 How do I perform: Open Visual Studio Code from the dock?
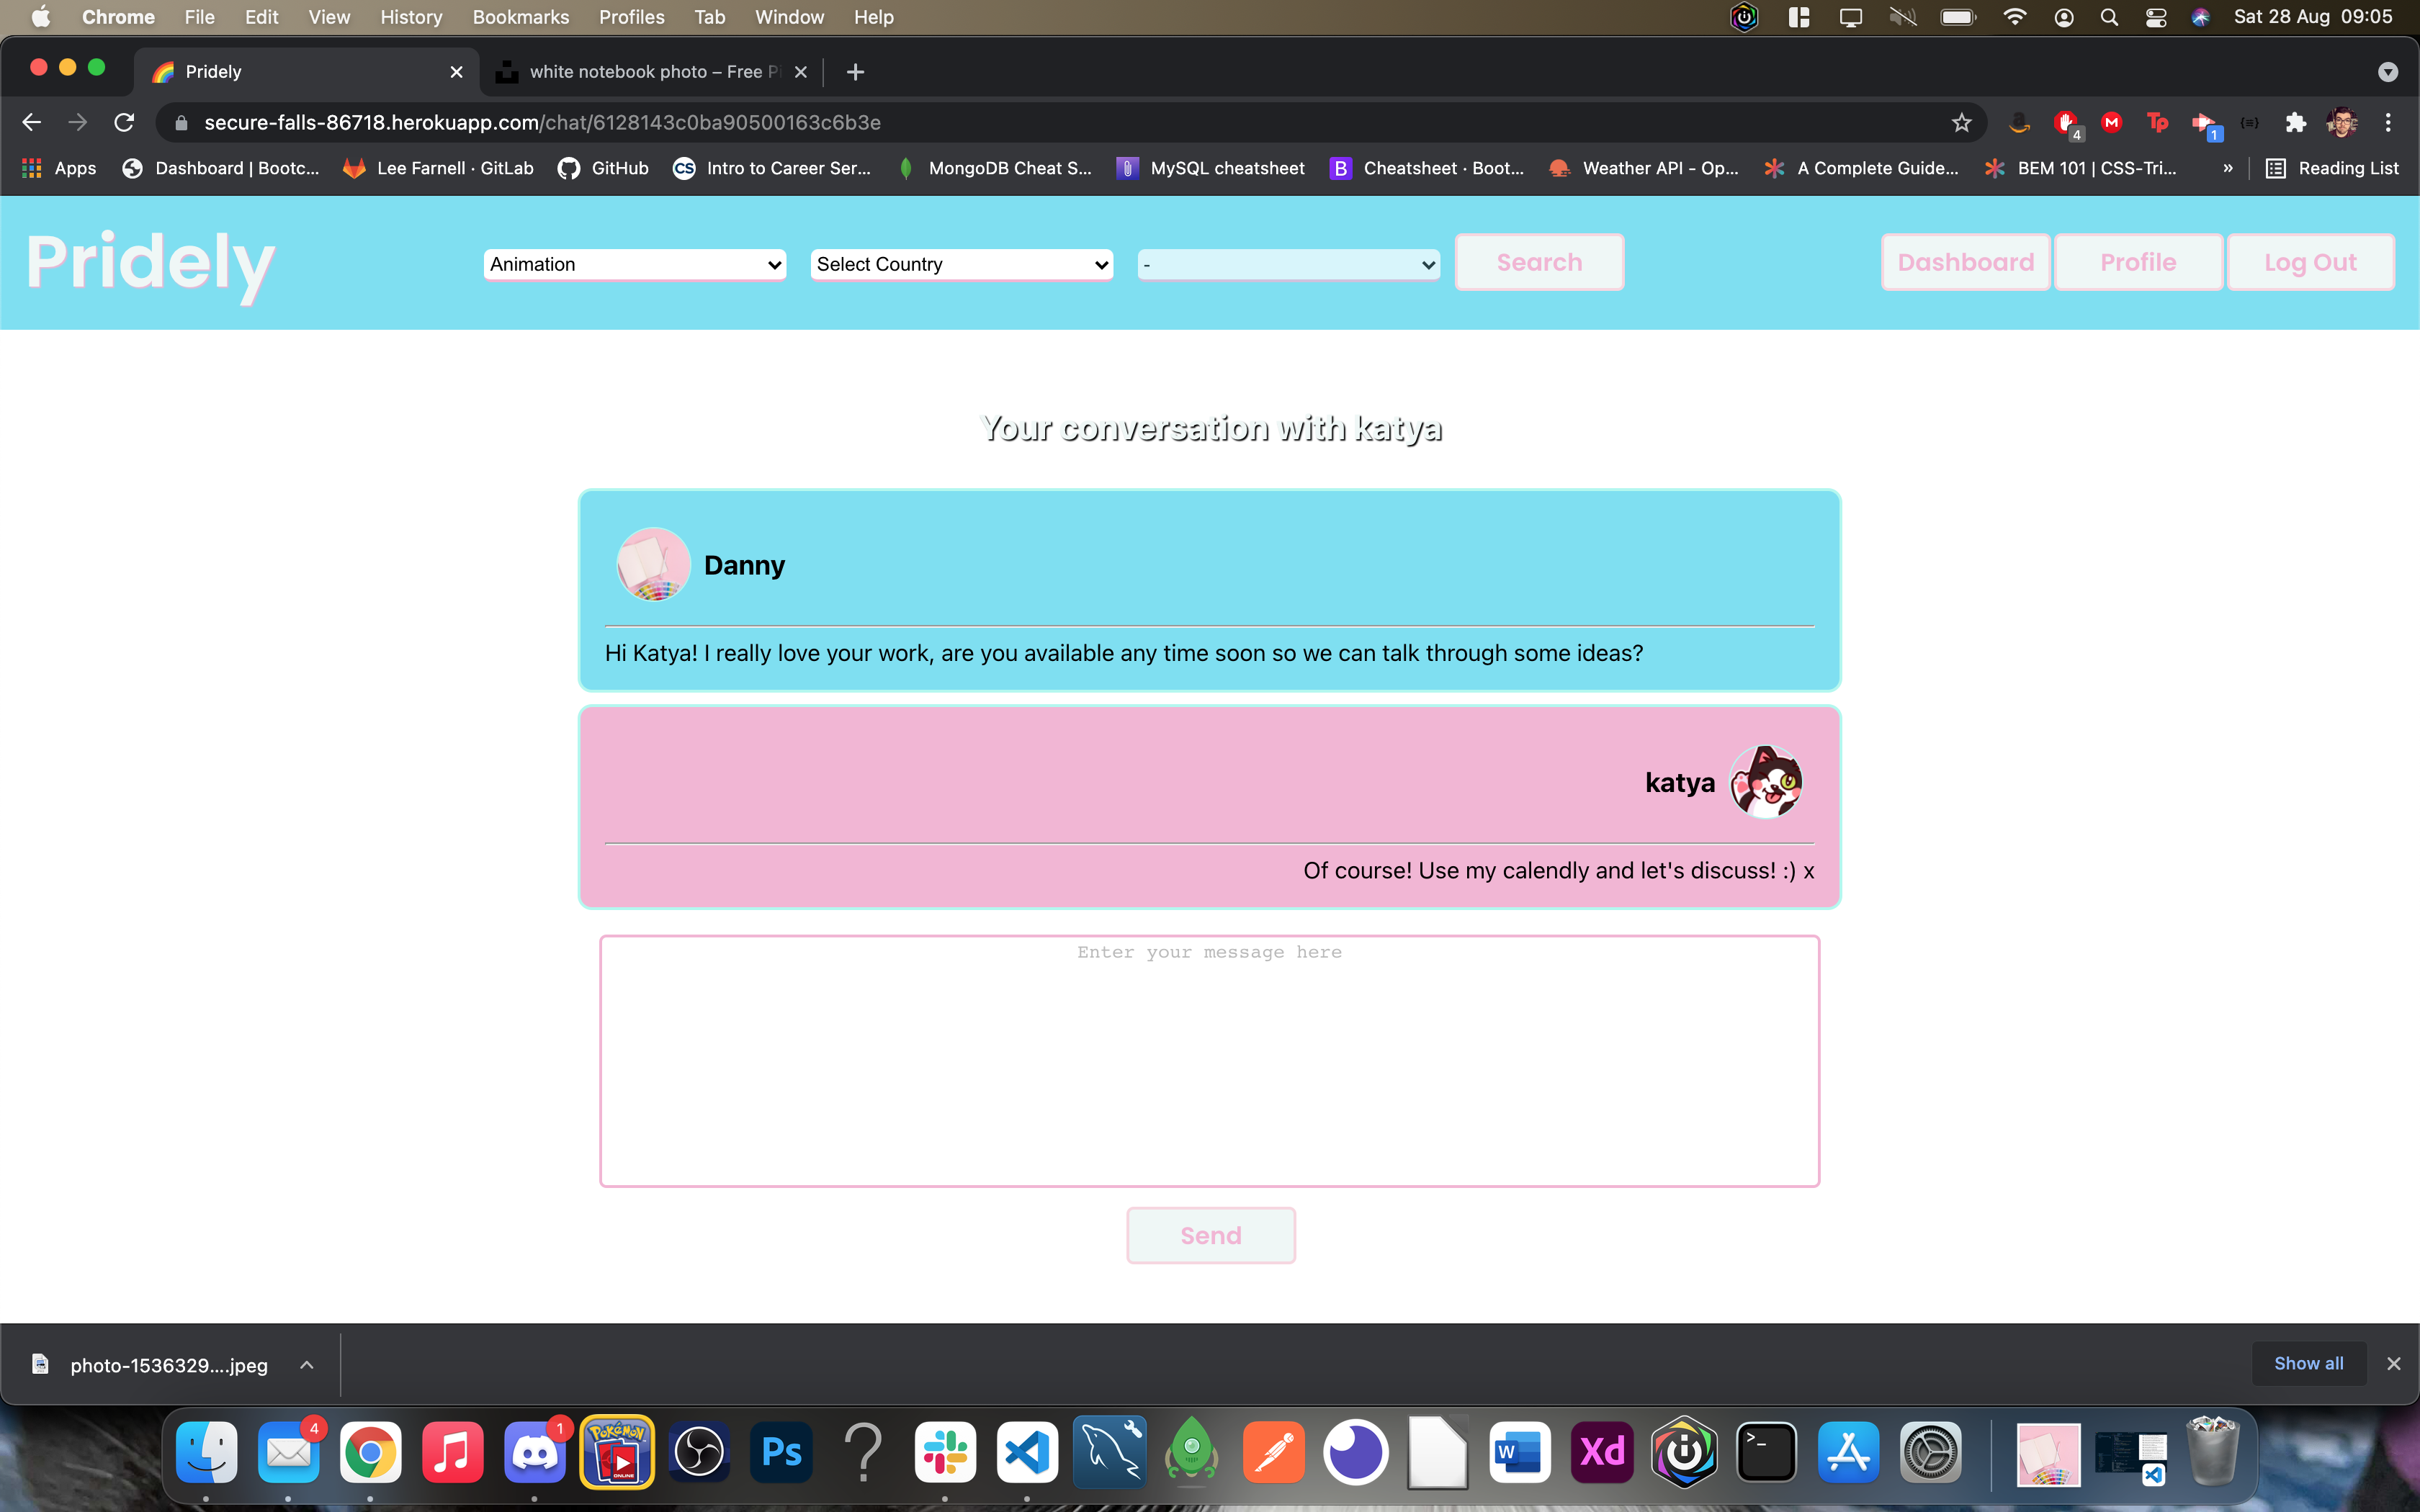tap(1027, 1452)
